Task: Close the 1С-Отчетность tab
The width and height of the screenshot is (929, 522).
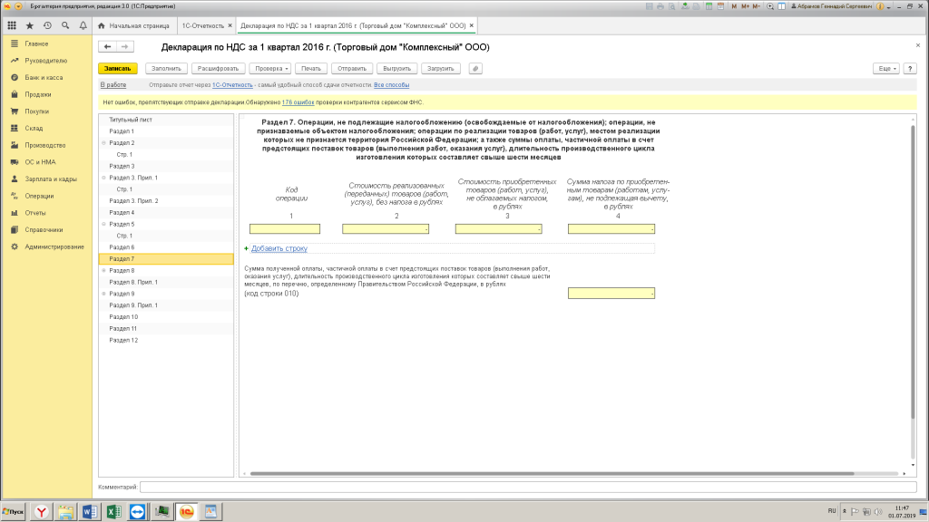Action: click(230, 25)
